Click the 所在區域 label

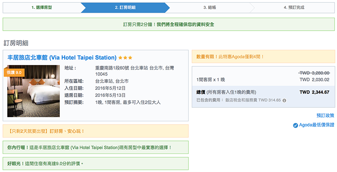coord(74,81)
